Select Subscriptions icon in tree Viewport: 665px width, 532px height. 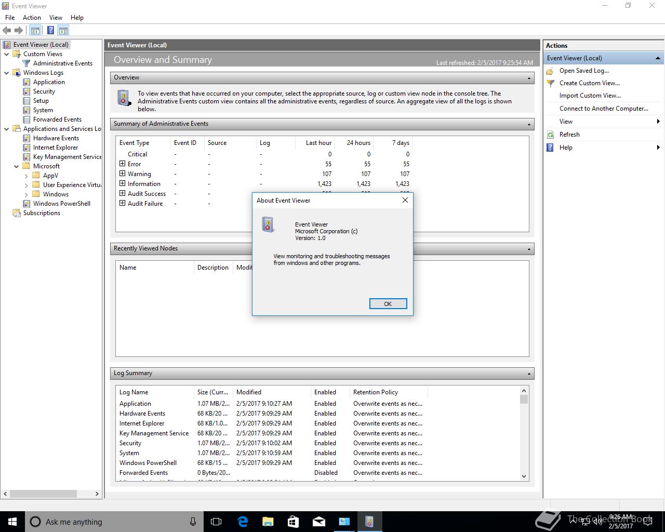point(17,213)
